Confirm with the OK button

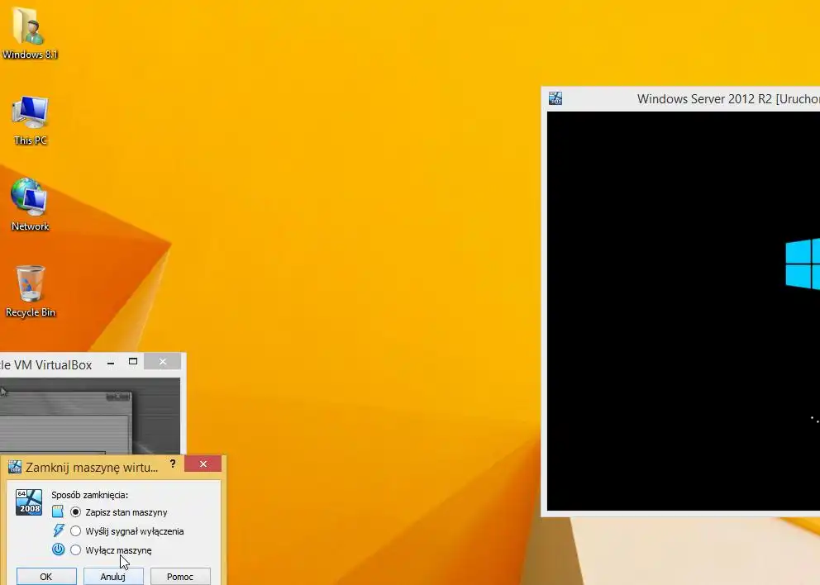[46, 576]
